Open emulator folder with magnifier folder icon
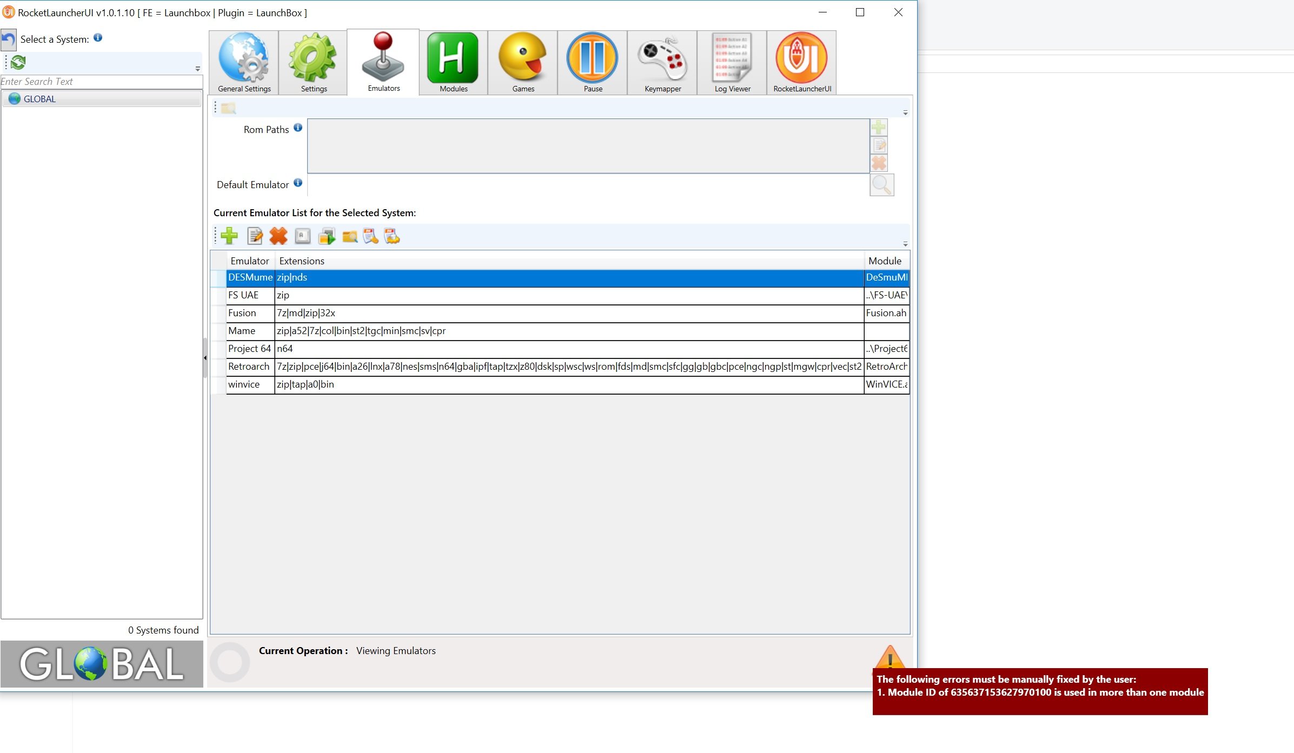The height and width of the screenshot is (753, 1294). [350, 237]
